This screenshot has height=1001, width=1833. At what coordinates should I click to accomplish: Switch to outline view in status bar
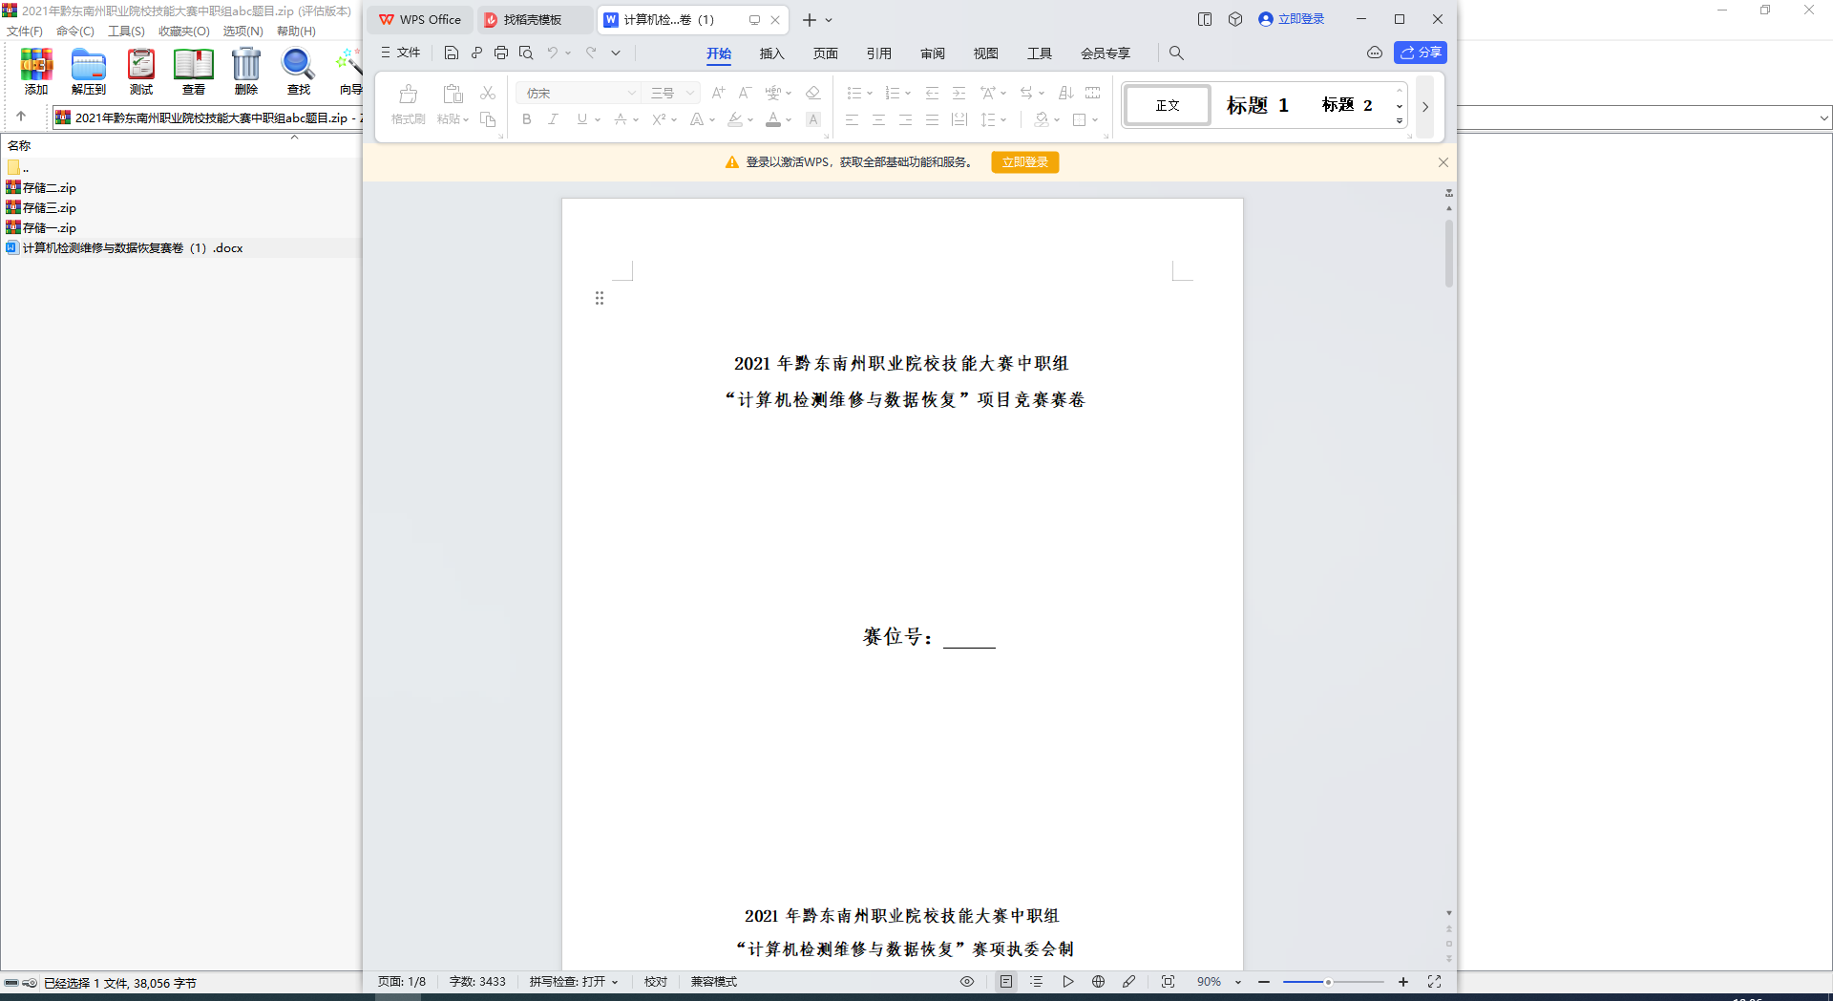click(1037, 981)
